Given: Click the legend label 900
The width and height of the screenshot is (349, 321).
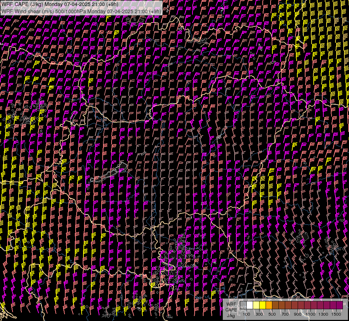Looking at the screenshot, I should tap(298, 314).
